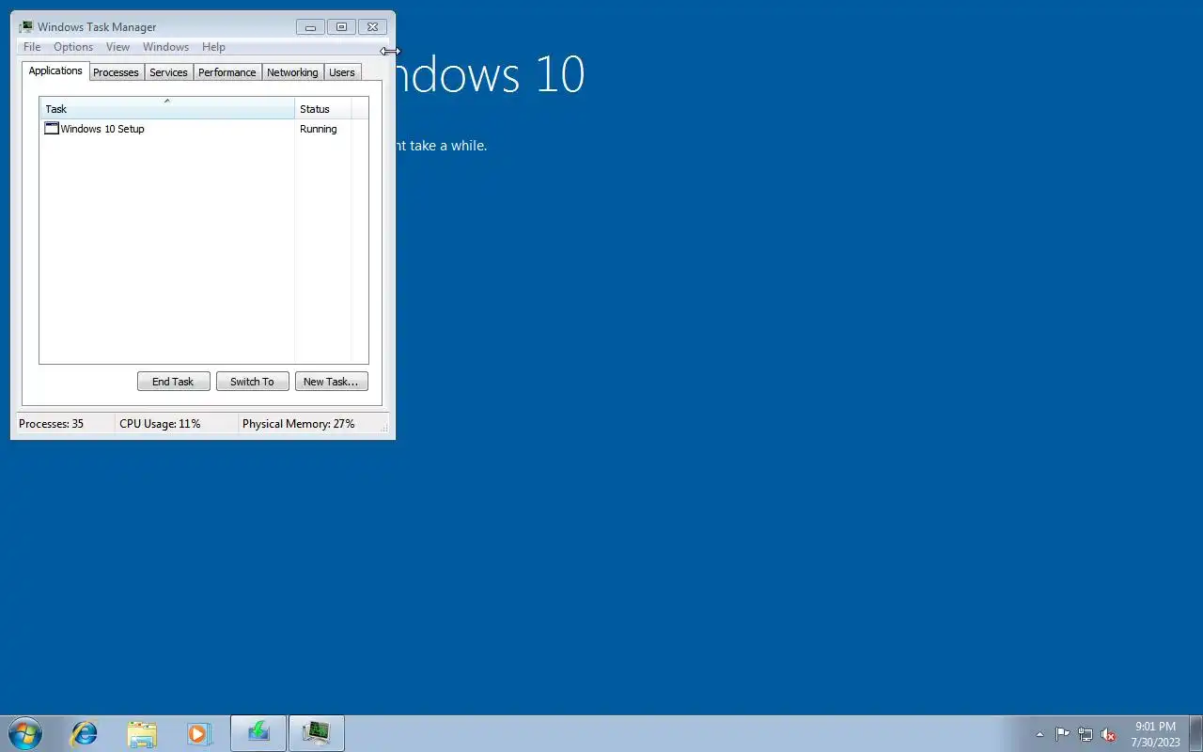Open the clock showing 9:01 PM
The height and width of the screenshot is (752, 1203).
(x=1155, y=734)
